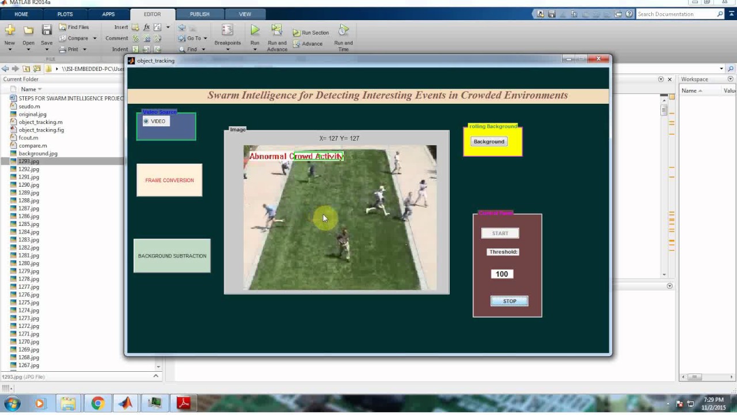Click the Save floppy disk icon

[47, 30]
